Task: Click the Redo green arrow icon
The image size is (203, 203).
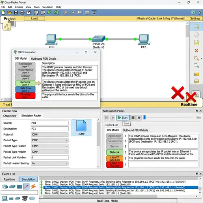Action: point(56,13)
